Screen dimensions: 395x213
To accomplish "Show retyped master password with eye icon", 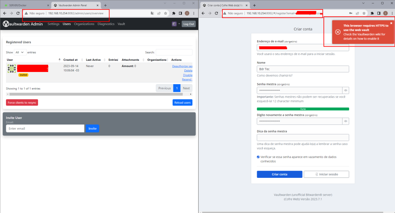I will coord(346,121).
